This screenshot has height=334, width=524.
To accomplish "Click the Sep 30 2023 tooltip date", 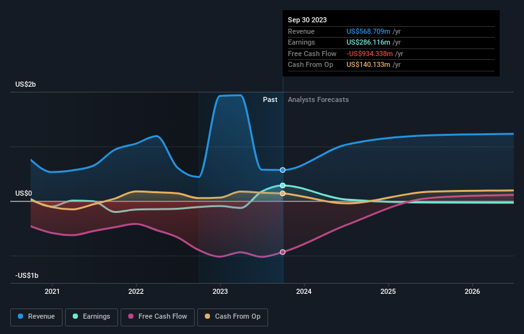I will tap(307, 20).
